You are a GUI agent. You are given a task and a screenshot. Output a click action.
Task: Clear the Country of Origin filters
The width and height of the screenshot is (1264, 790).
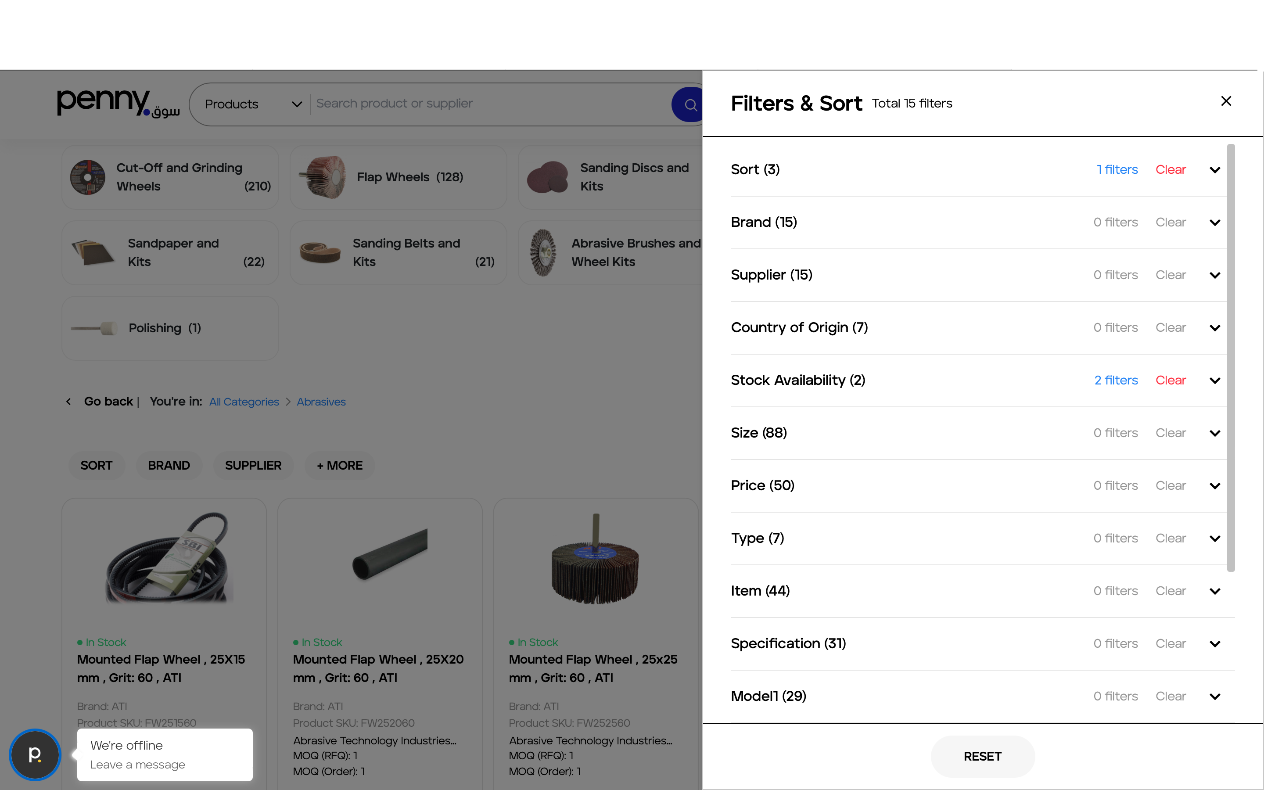pos(1171,327)
